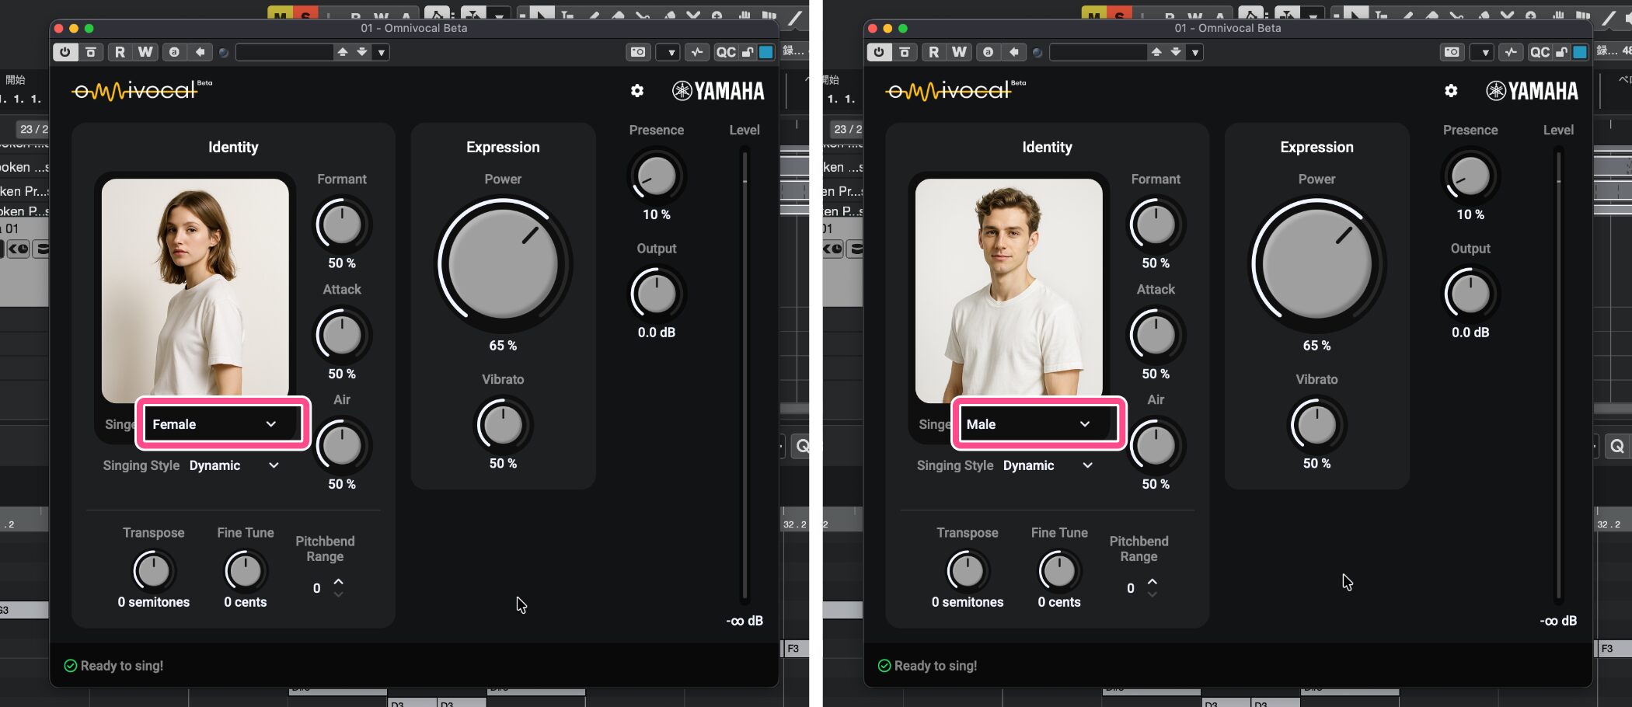Toggle plugin power button in left window

(65, 52)
